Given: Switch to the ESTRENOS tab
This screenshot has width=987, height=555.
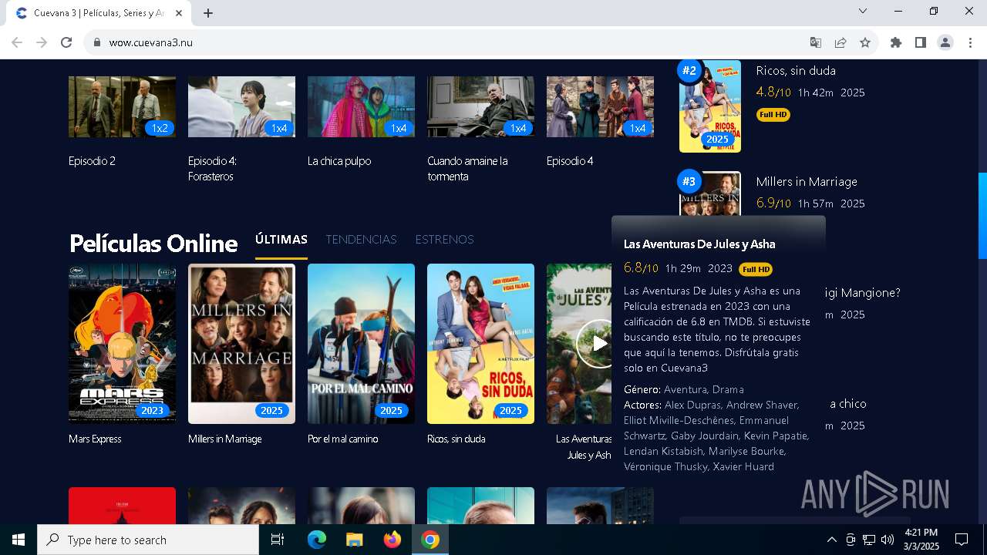Looking at the screenshot, I should (x=444, y=240).
